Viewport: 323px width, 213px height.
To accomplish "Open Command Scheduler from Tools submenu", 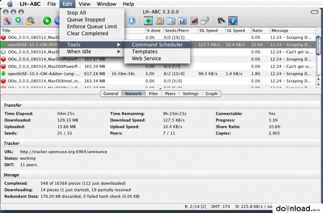I will tap(157, 45).
